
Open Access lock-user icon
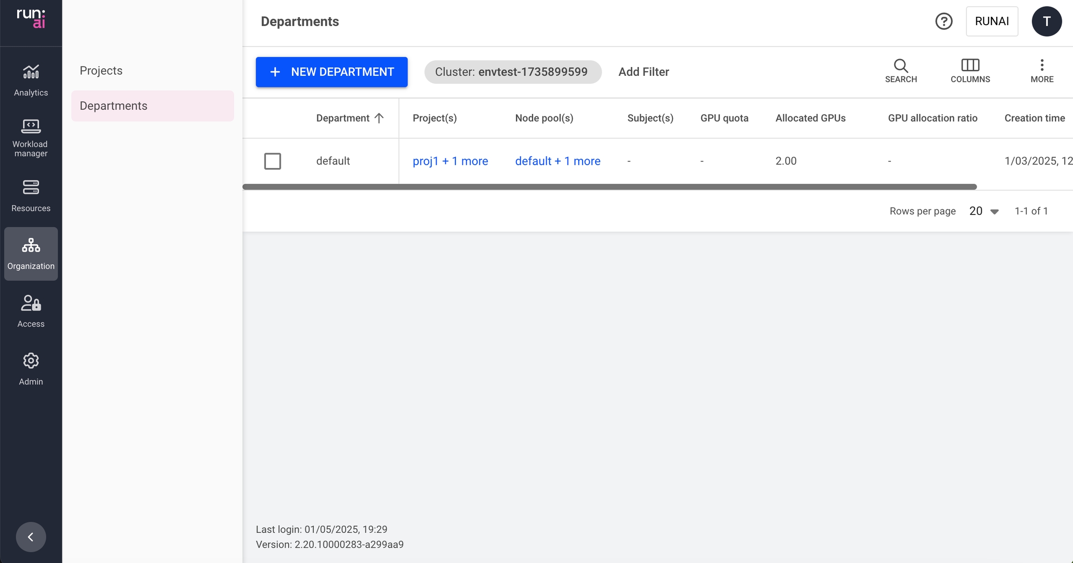pos(31,303)
